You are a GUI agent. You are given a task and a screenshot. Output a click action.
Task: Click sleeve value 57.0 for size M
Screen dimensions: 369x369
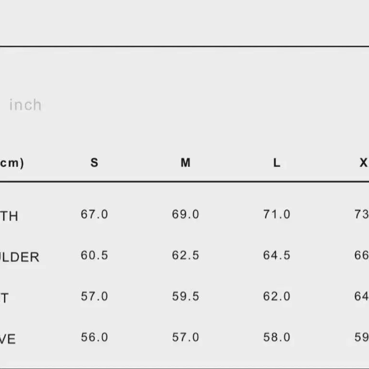(x=185, y=337)
